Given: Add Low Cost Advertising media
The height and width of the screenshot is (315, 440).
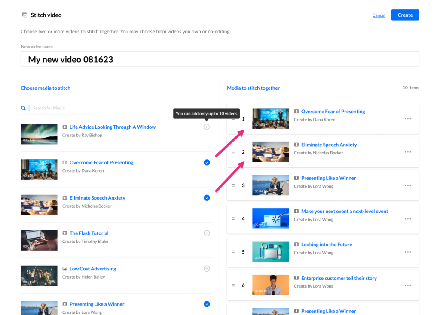Looking at the screenshot, I should pyautogui.click(x=207, y=269).
